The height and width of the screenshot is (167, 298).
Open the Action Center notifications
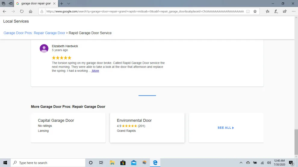291,162
